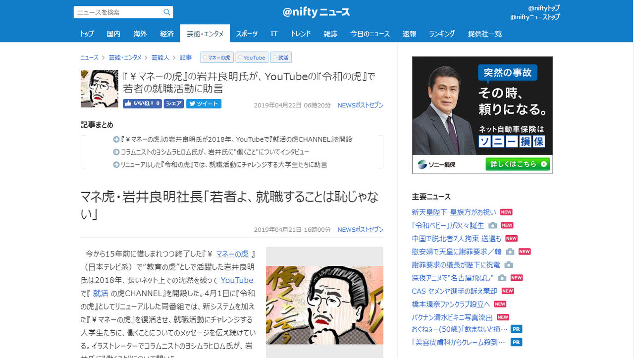The image size is (634, 358).
Task: Click the 記事 breadcrumb link
Action: 186,58
